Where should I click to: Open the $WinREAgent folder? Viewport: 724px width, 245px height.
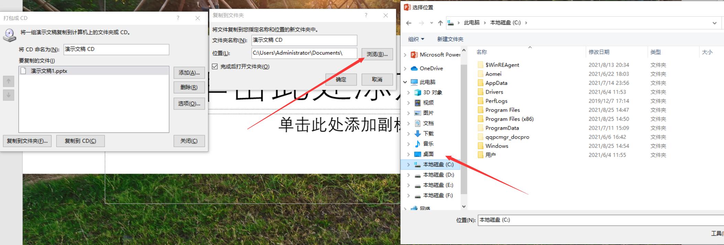point(502,65)
